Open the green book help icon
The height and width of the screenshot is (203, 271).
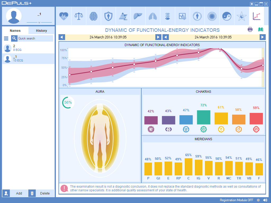pyautogui.click(x=261, y=29)
